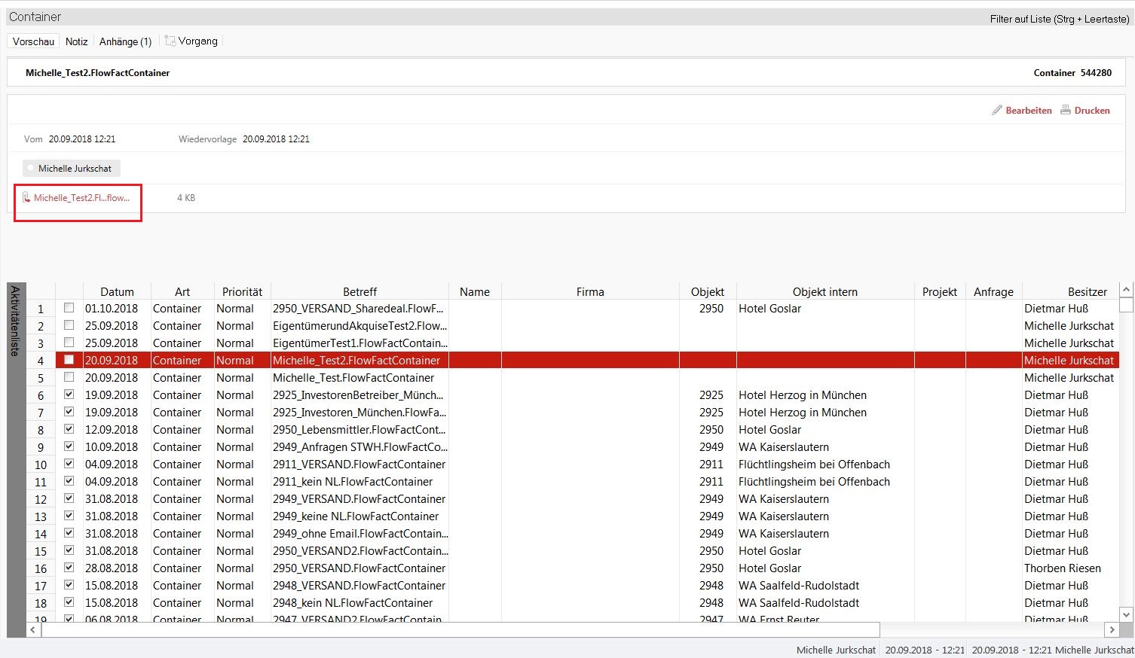Click the Vorgang icon in toolbar
Viewport: 1135px width, 658px height.
(170, 41)
